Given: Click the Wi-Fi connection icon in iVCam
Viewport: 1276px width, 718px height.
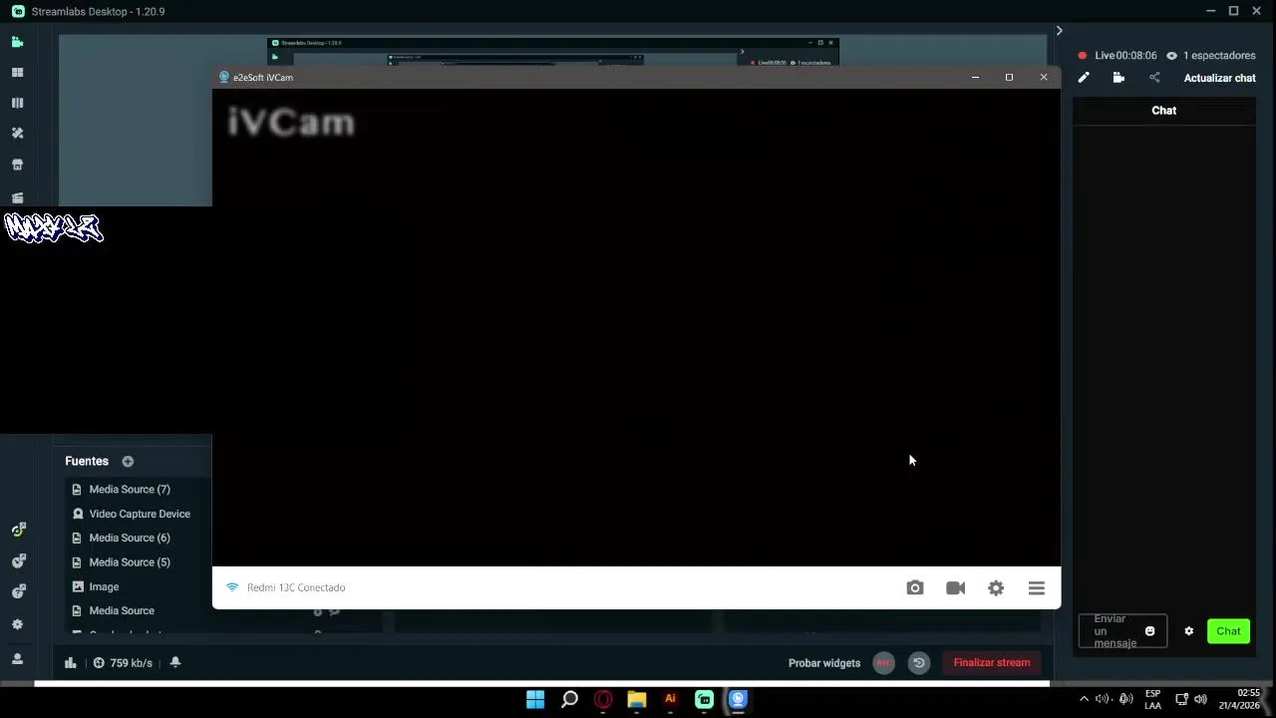Looking at the screenshot, I should coord(232,587).
